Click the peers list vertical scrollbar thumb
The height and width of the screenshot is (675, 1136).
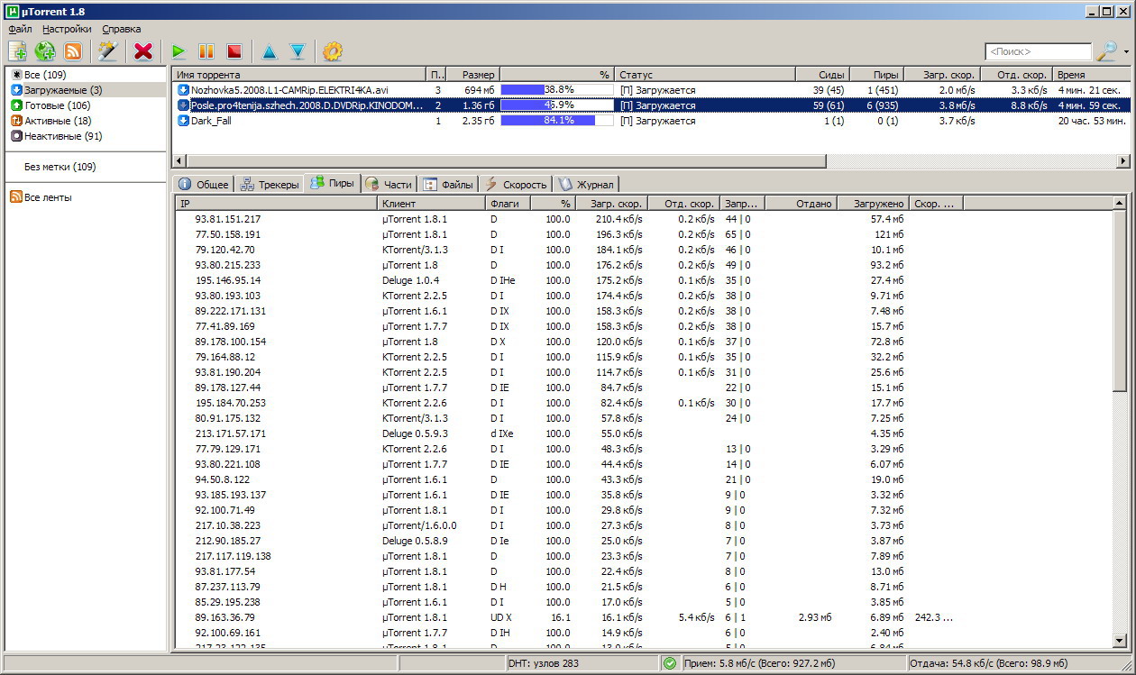(x=1120, y=300)
